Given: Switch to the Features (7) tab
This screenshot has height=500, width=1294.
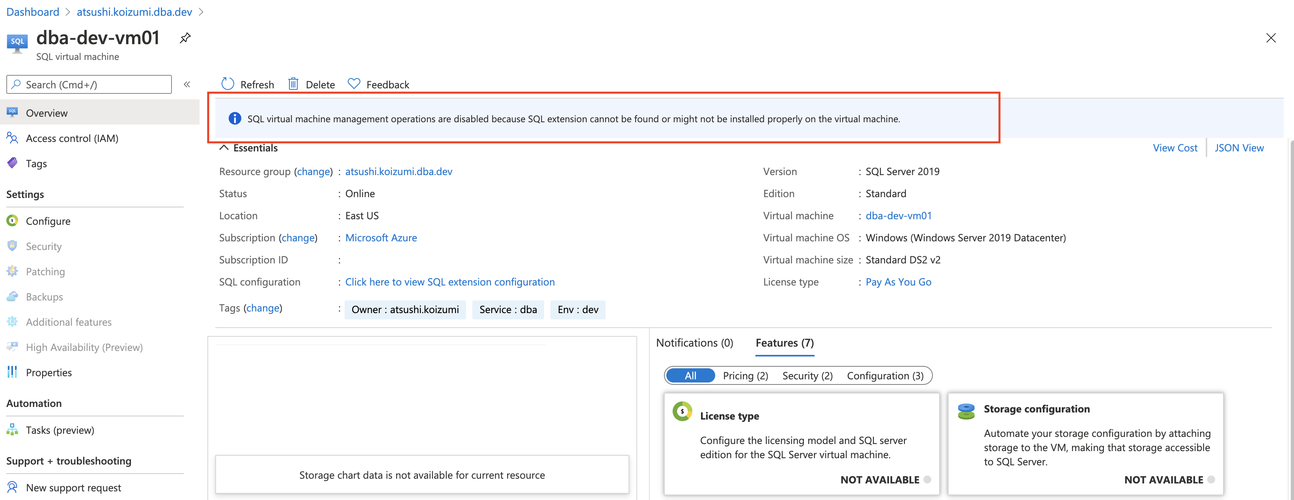Looking at the screenshot, I should click(784, 343).
